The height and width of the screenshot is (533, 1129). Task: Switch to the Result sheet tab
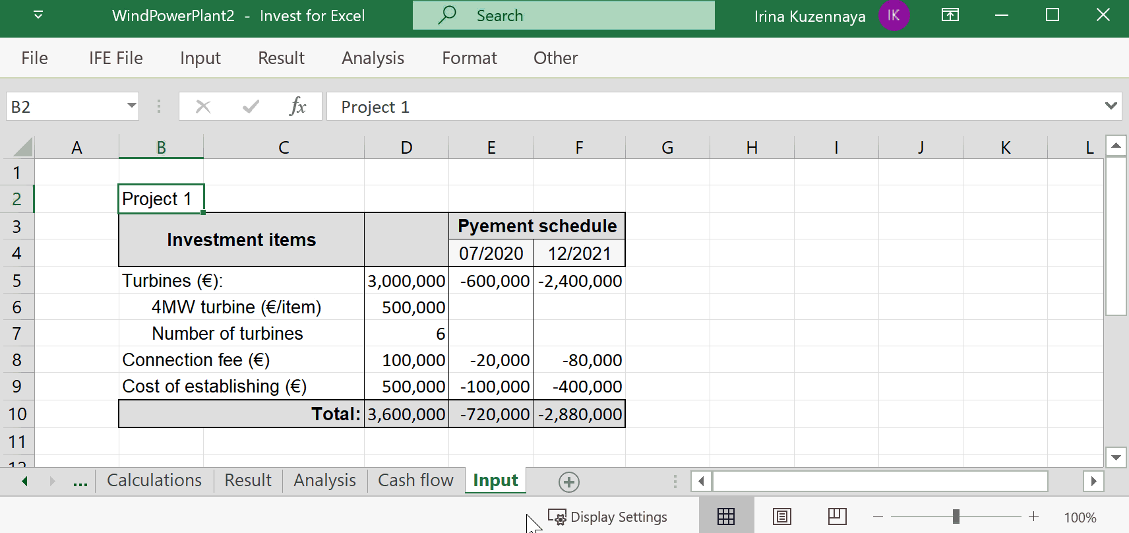point(248,480)
